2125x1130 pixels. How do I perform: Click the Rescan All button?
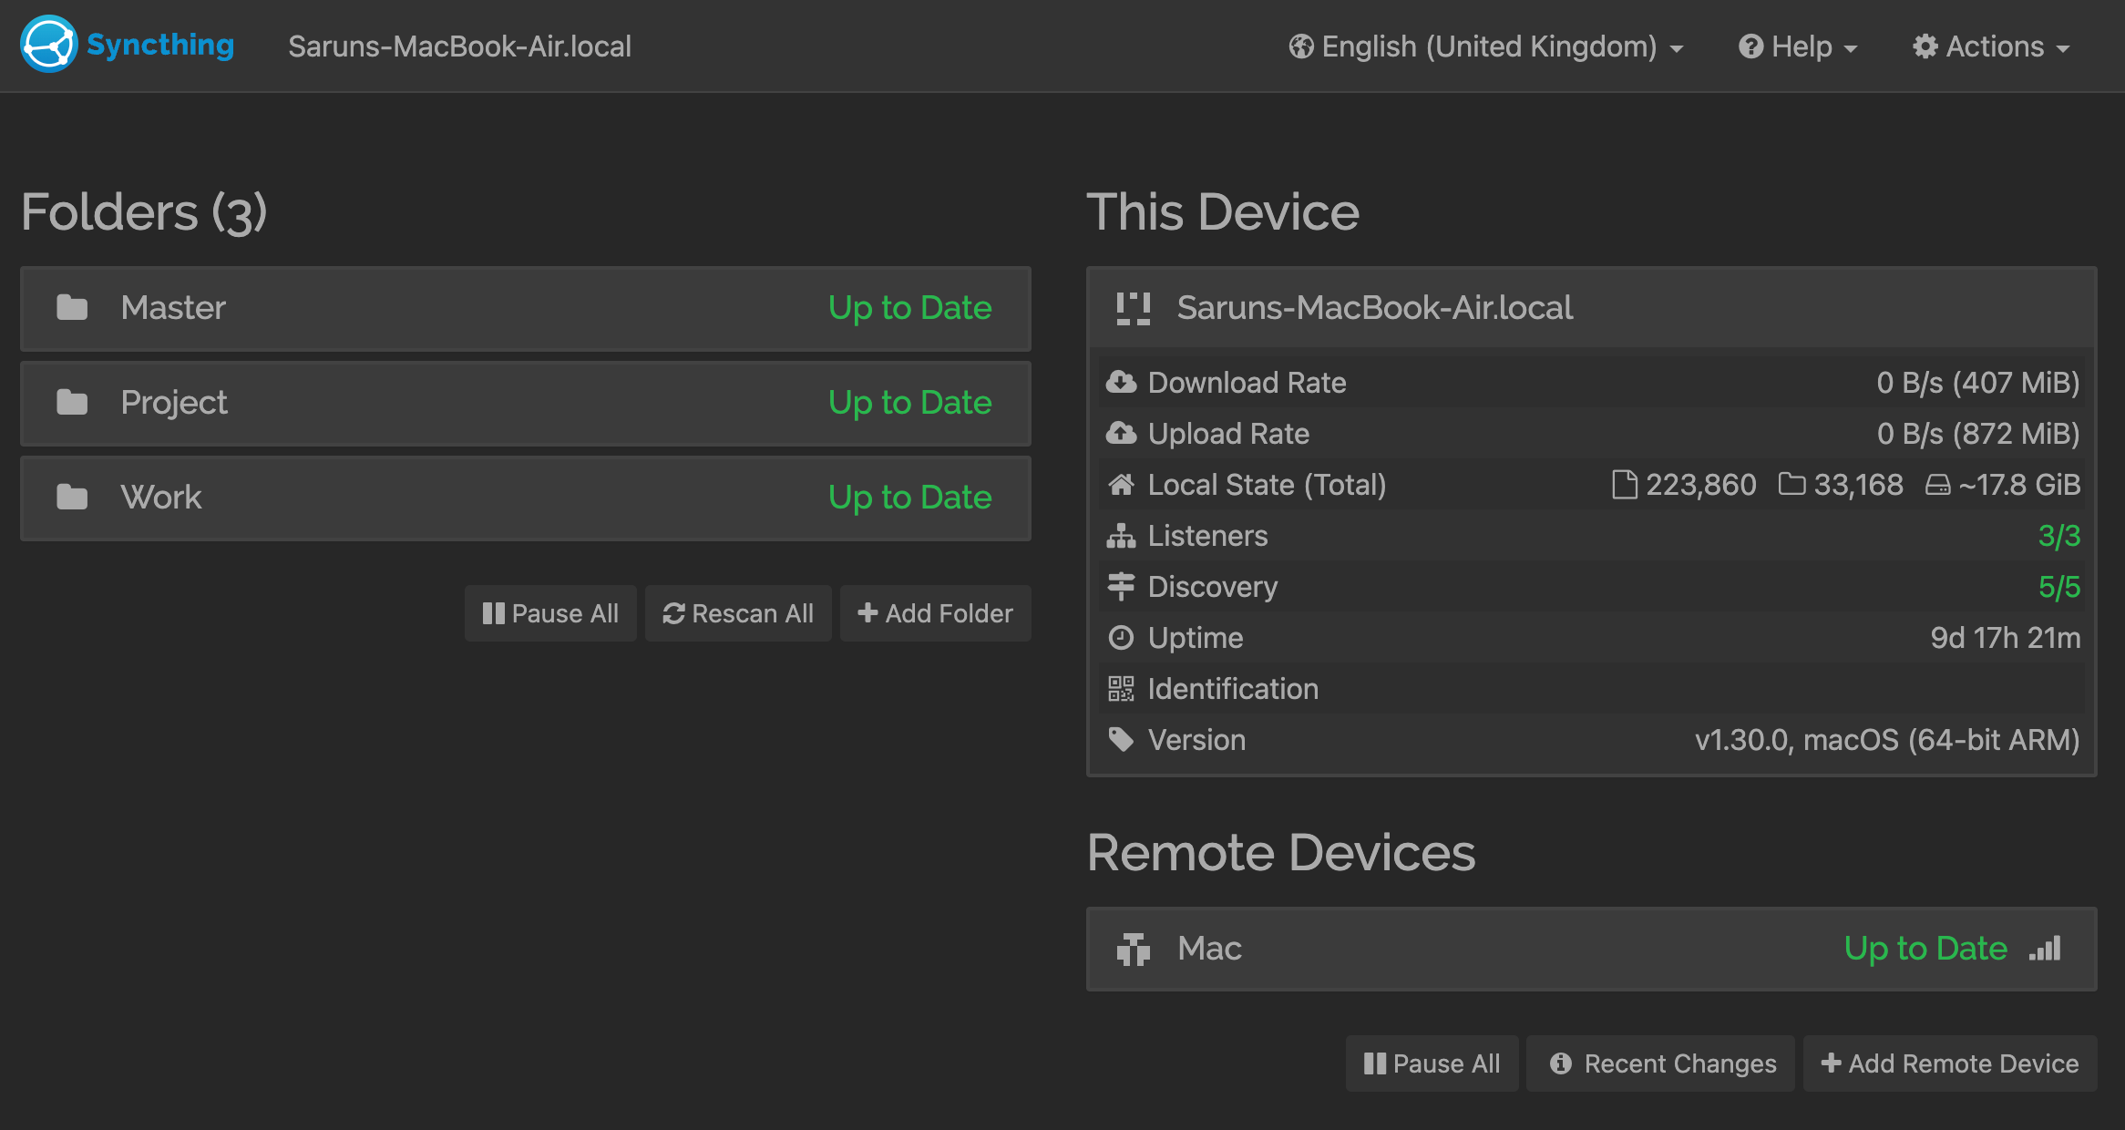738,613
